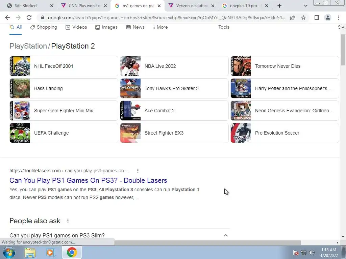Select the Videos search filter
This screenshot has width=346, height=259.
[x=76, y=27]
